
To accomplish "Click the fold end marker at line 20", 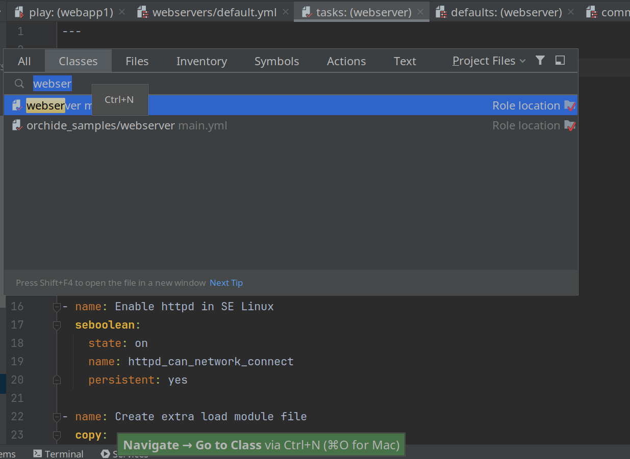I will click(57, 380).
